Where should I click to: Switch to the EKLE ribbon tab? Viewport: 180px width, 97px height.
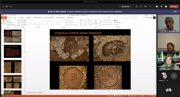point(15,18)
